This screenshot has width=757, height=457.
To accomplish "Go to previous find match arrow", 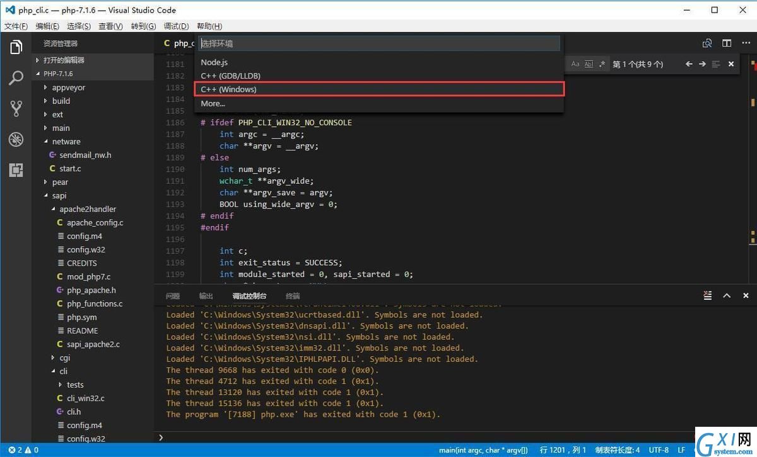I will 689,64.
